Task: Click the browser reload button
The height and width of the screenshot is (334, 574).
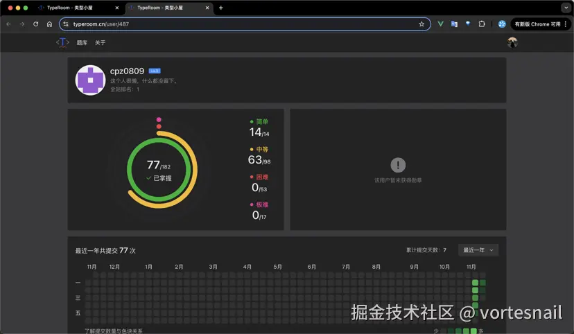Action: pyautogui.click(x=36, y=24)
